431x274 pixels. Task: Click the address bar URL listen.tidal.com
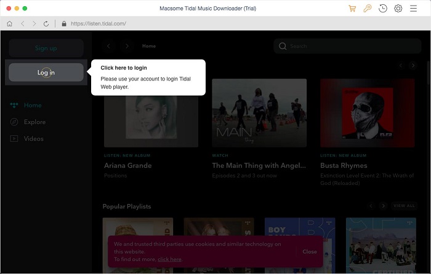pyautogui.click(x=99, y=24)
